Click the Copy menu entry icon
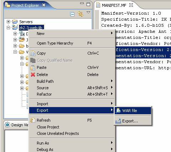 [x=33, y=53]
